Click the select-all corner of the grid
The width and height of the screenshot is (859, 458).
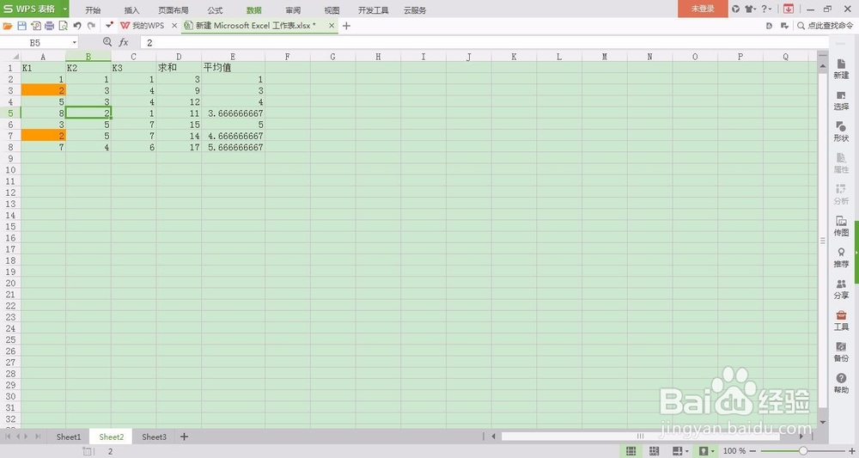pos(10,57)
